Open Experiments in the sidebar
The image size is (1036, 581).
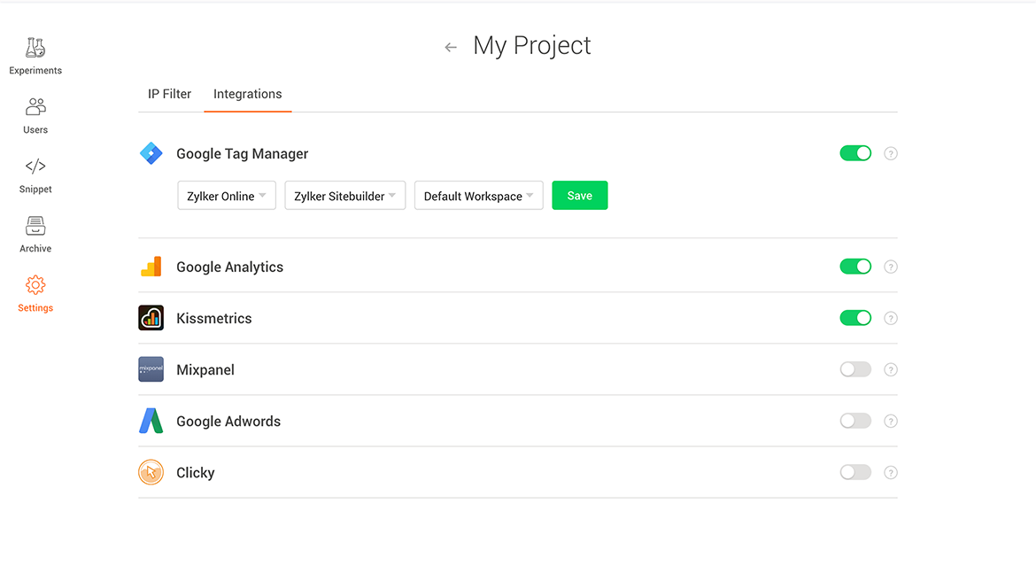click(35, 57)
